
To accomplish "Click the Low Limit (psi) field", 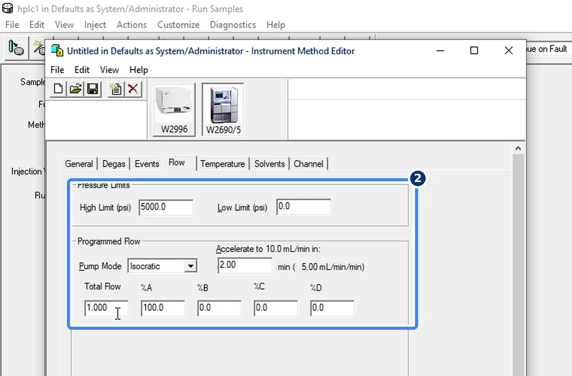I will (304, 207).
